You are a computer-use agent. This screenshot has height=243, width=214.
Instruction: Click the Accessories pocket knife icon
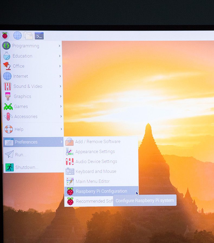[8, 116]
